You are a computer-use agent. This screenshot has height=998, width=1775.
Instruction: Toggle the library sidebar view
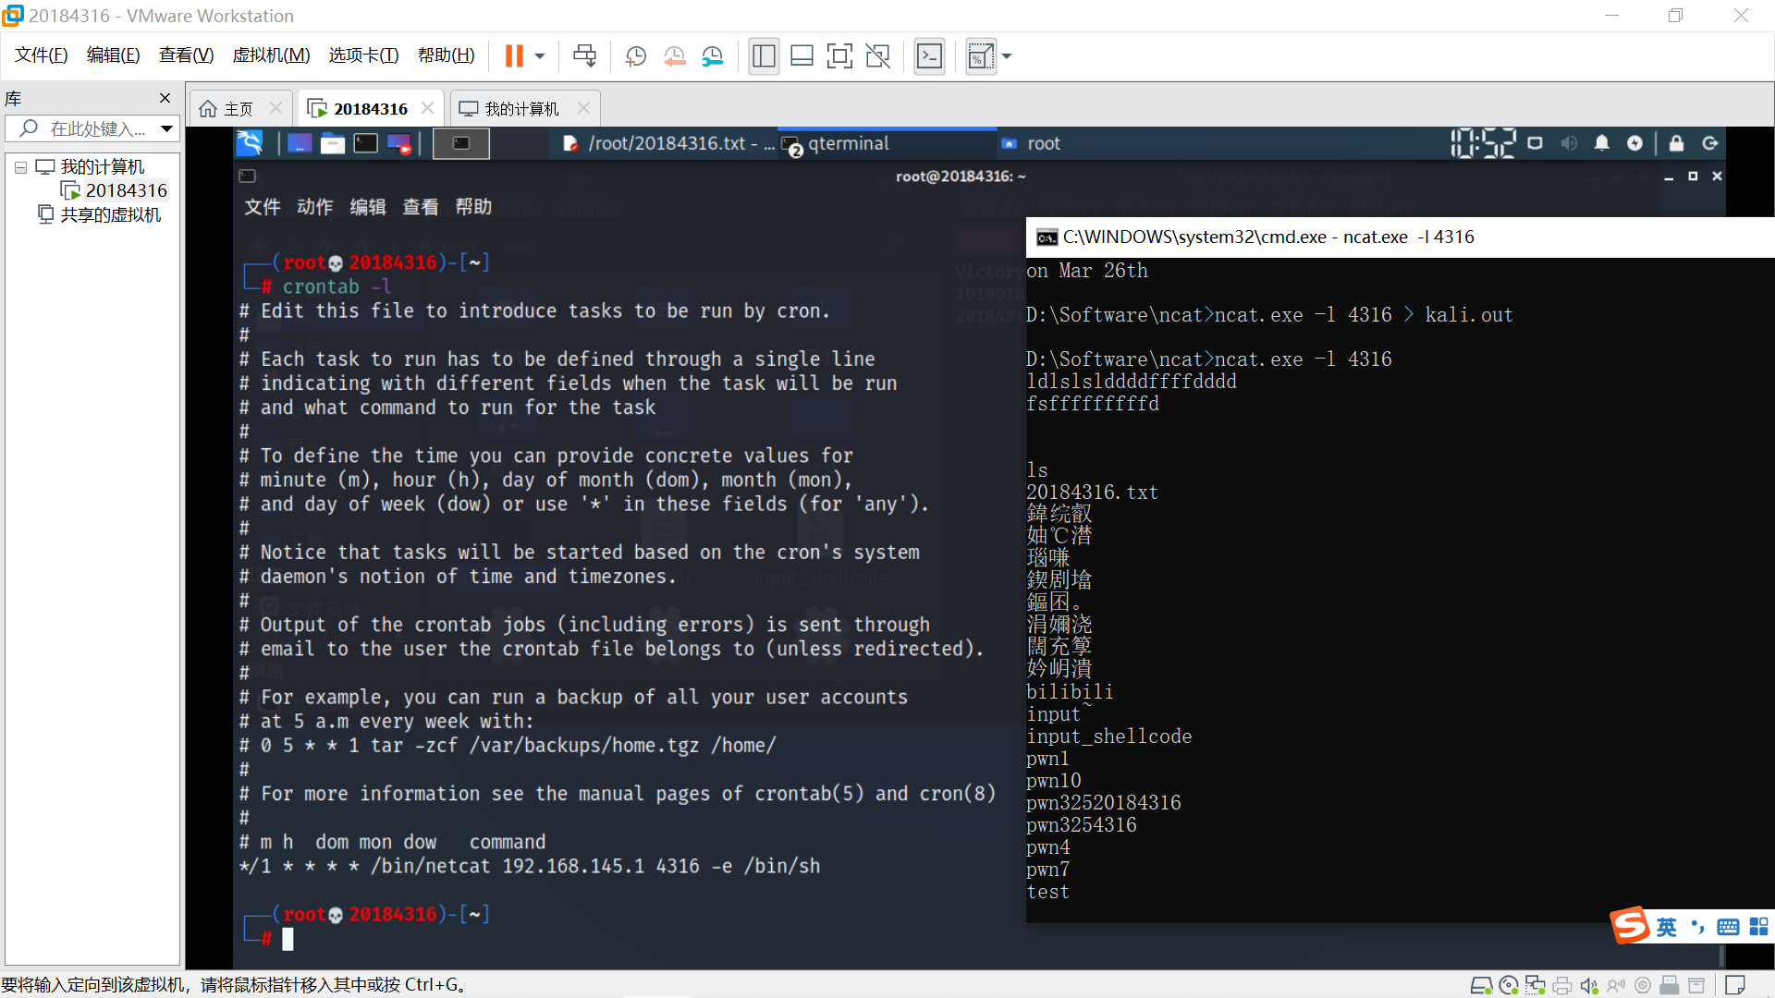tap(764, 56)
